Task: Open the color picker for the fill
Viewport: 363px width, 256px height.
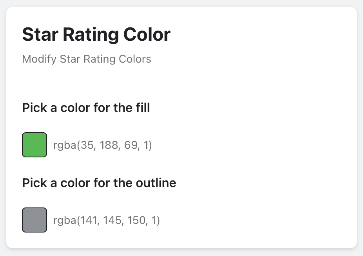Action: pos(34,145)
